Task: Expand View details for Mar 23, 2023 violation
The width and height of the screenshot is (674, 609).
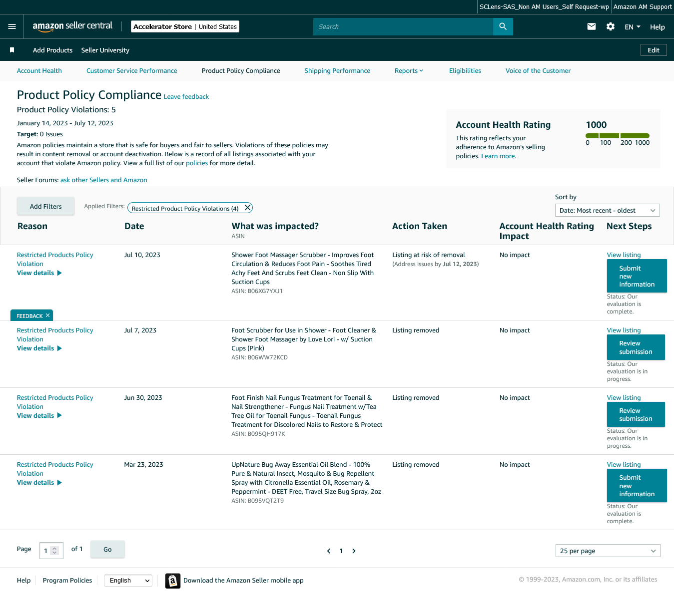Action: [39, 483]
